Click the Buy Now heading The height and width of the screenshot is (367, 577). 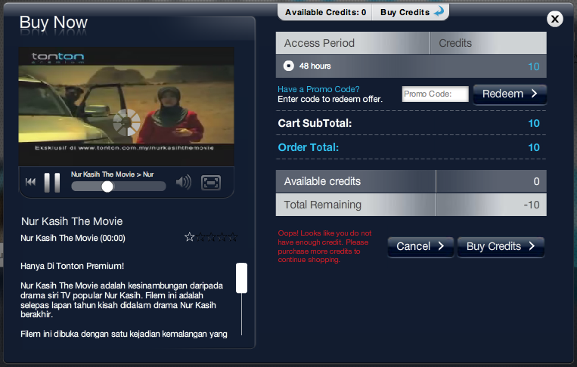click(x=54, y=23)
